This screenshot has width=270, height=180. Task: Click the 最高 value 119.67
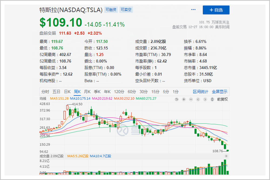[57, 42]
